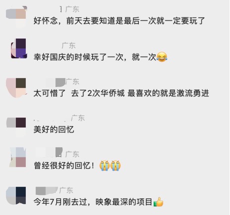Click the blurred username above the 曾经很好的回忆 comment
This screenshot has width=230, height=215.
[49, 152]
